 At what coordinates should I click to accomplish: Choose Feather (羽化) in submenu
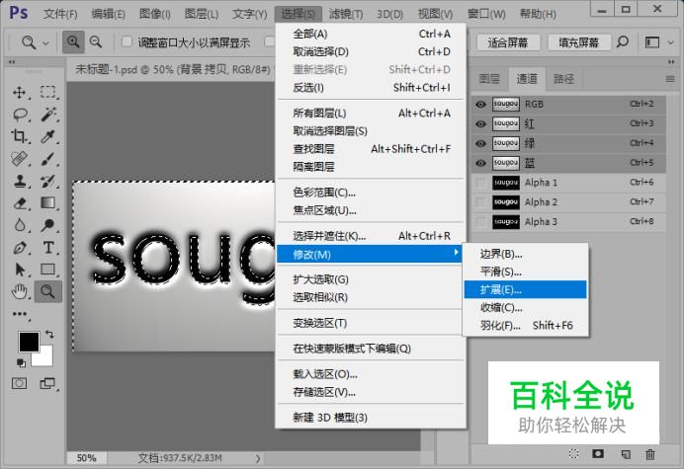tap(525, 326)
